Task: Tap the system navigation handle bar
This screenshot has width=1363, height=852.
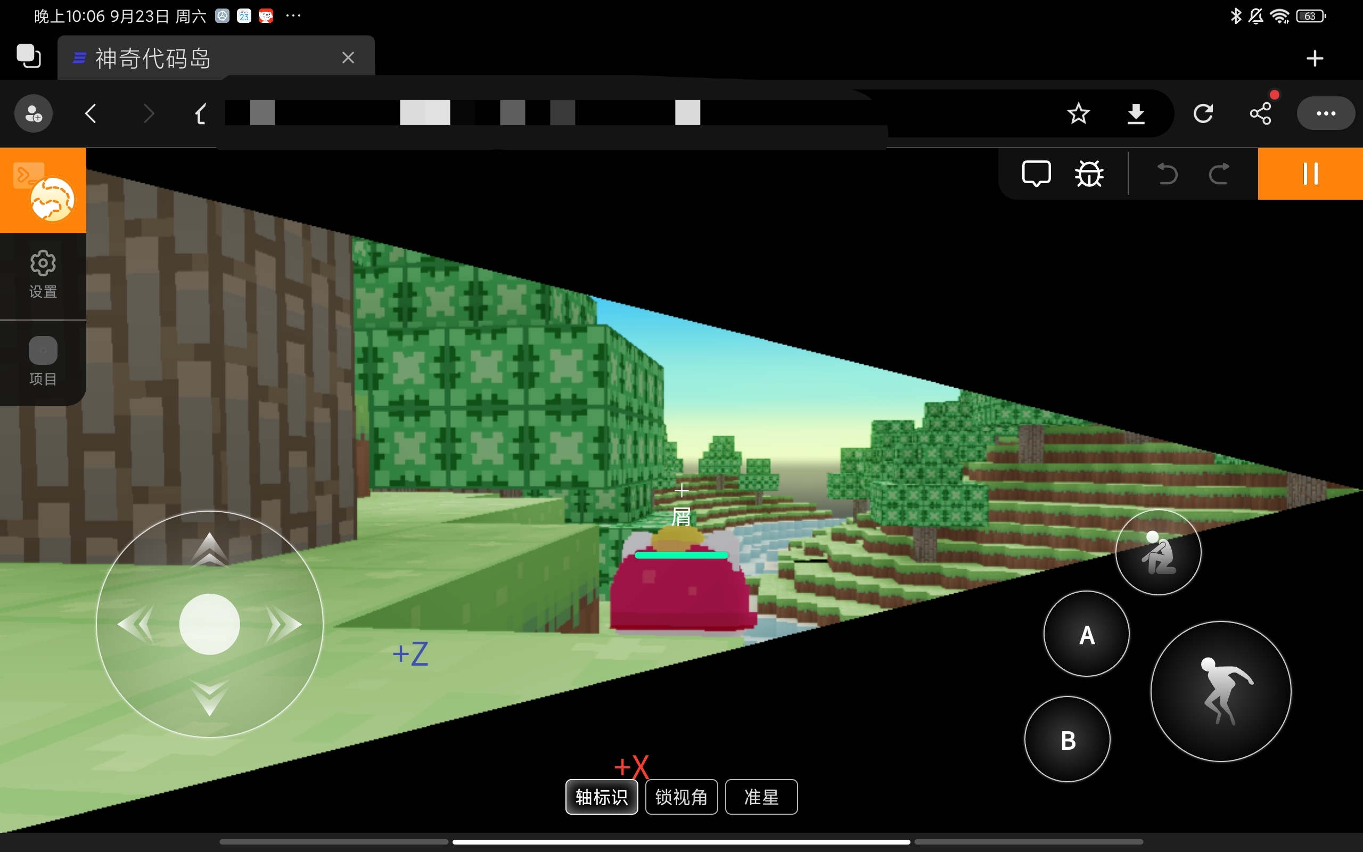Action: click(x=681, y=842)
